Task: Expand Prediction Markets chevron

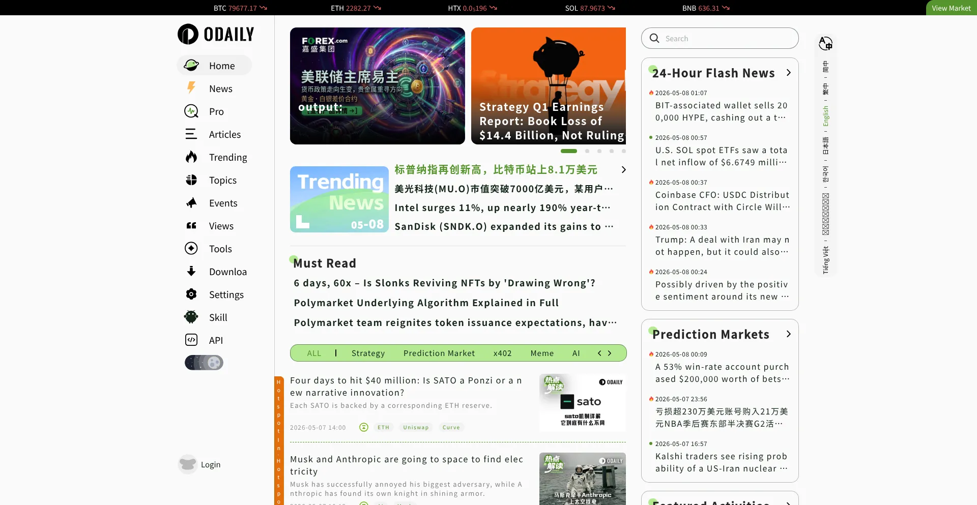Action: click(x=788, y=334)
